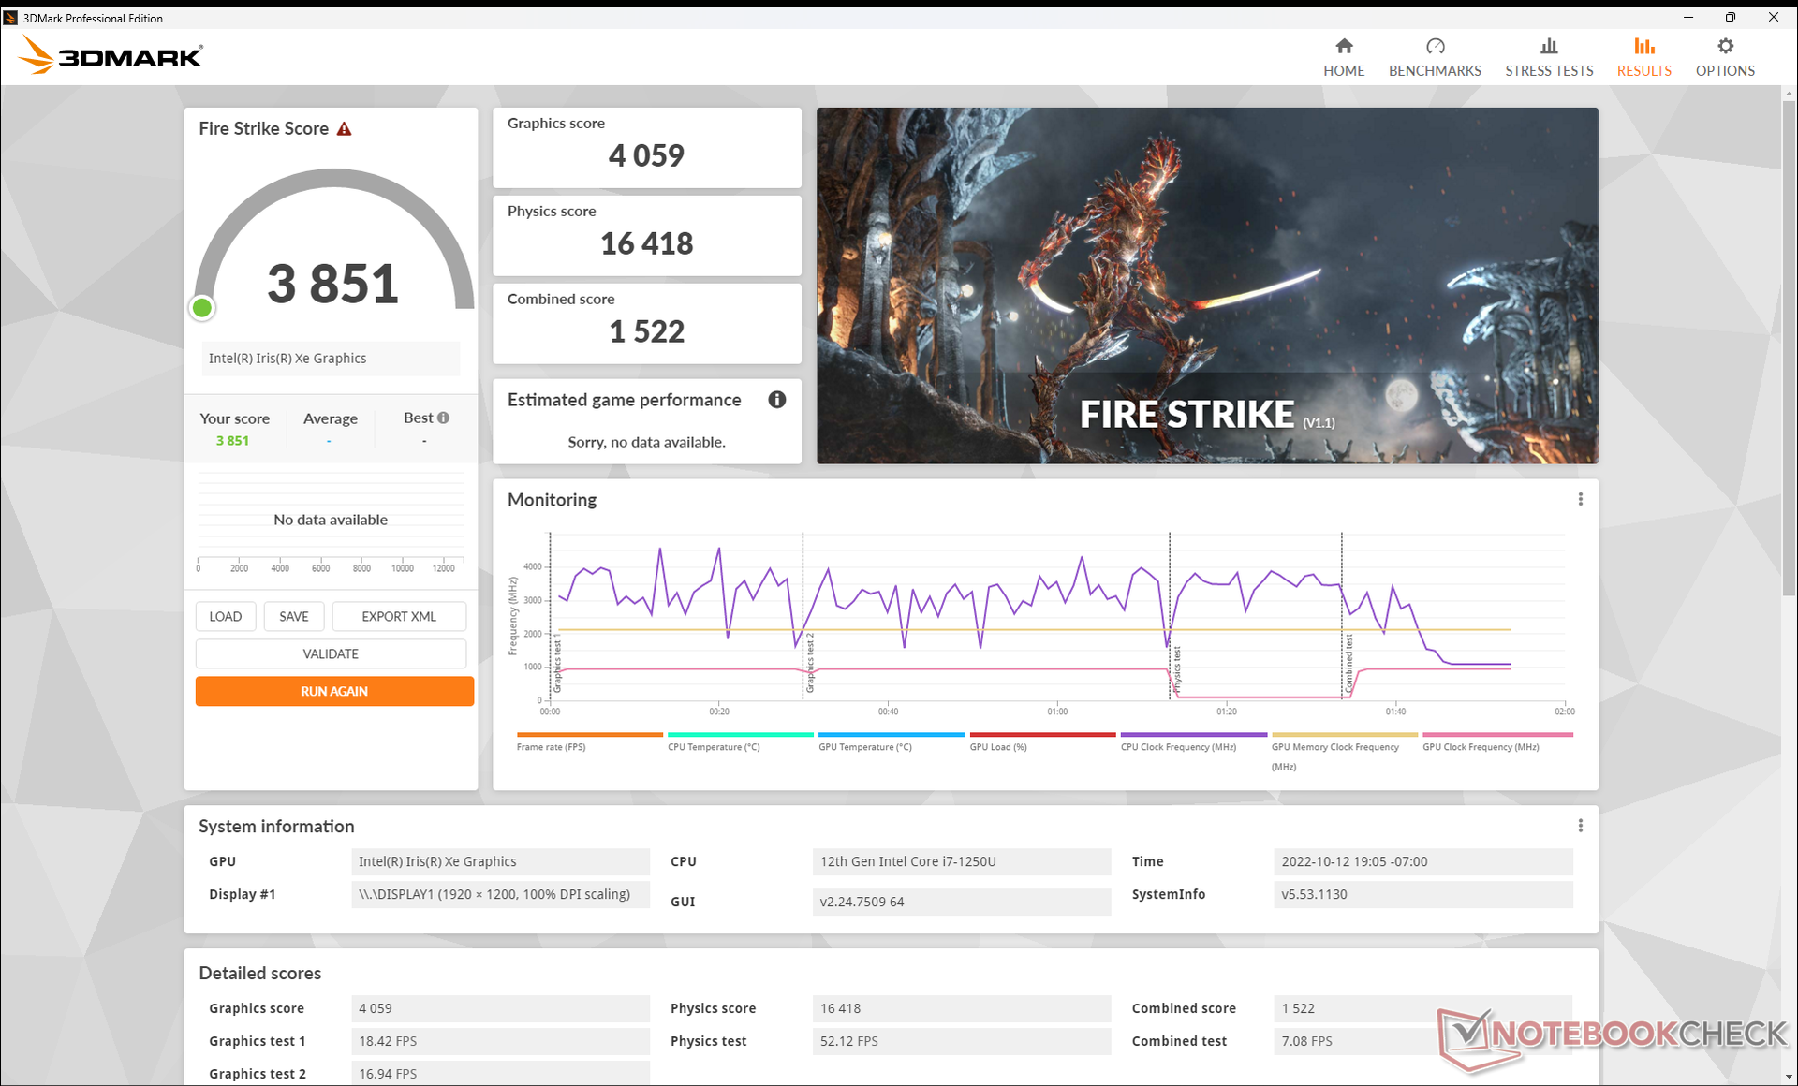Toggle the GPU Load (%) legend item
The image size is (1798, 1086).
[x=998, y=747]
